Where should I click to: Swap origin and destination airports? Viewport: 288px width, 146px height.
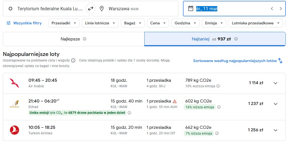coord(91,9)
